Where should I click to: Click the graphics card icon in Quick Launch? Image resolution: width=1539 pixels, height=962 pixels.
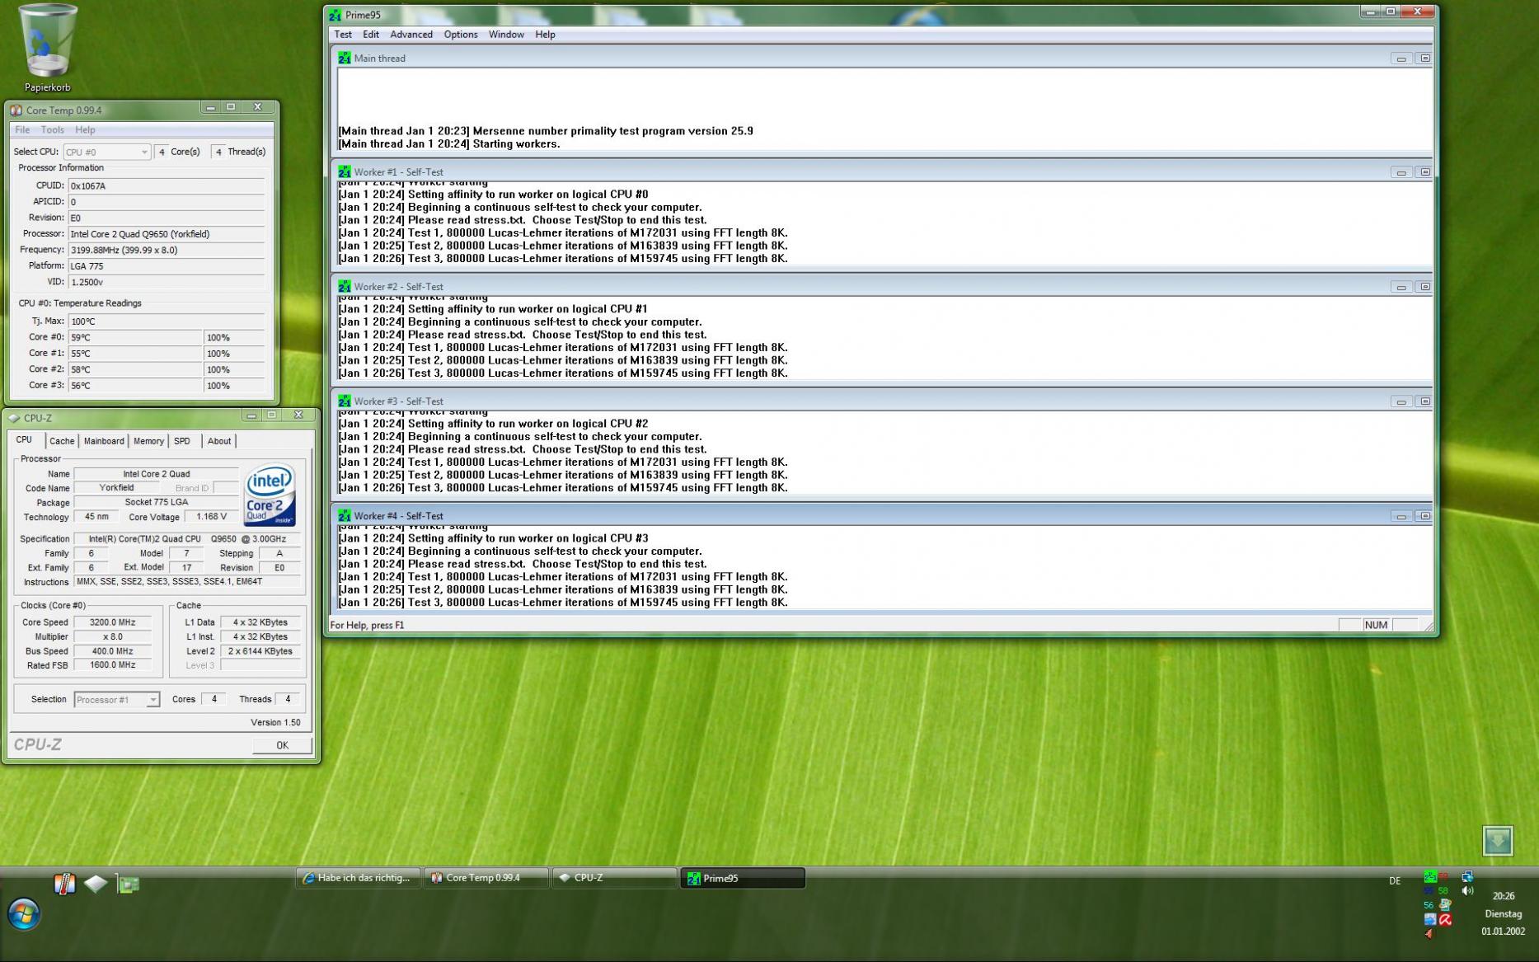pyautogui.click(x=128, y=884)
